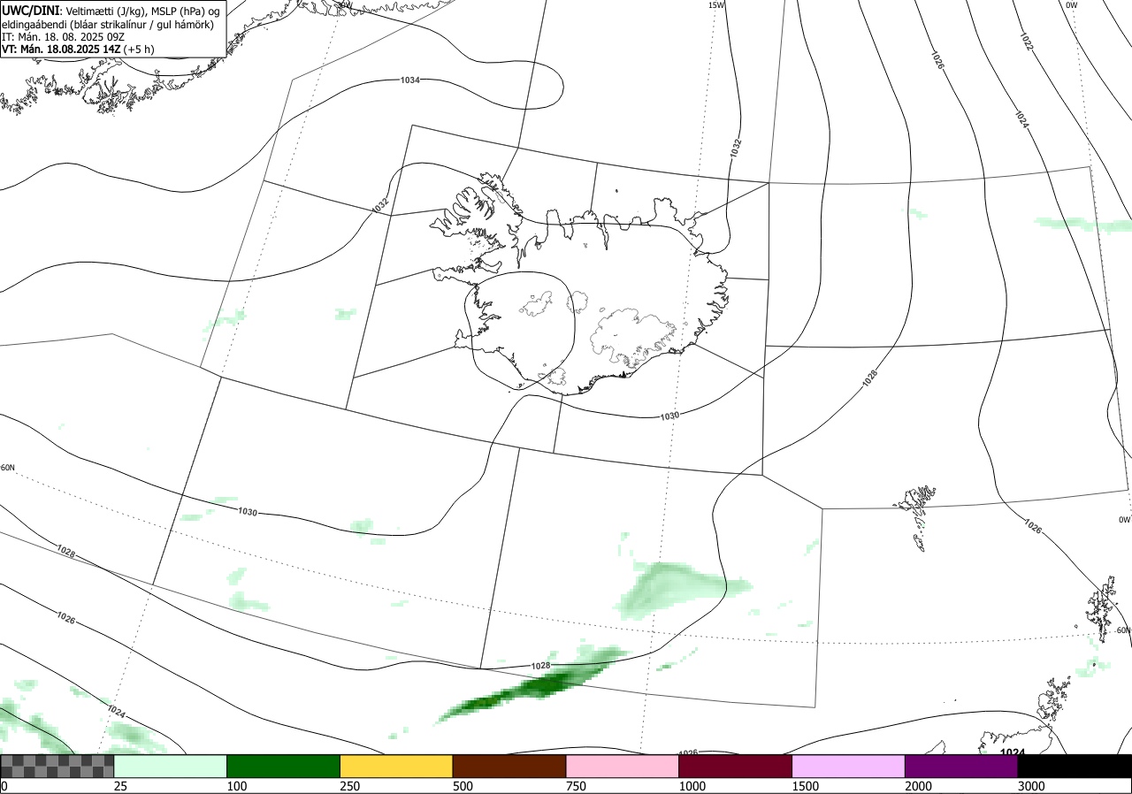Click the legend value "2000"

pos(919,786)
